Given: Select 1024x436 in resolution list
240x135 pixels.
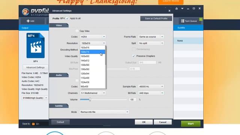Looking at the screenshot, I should pyautogui.click(x=93, y=82).
